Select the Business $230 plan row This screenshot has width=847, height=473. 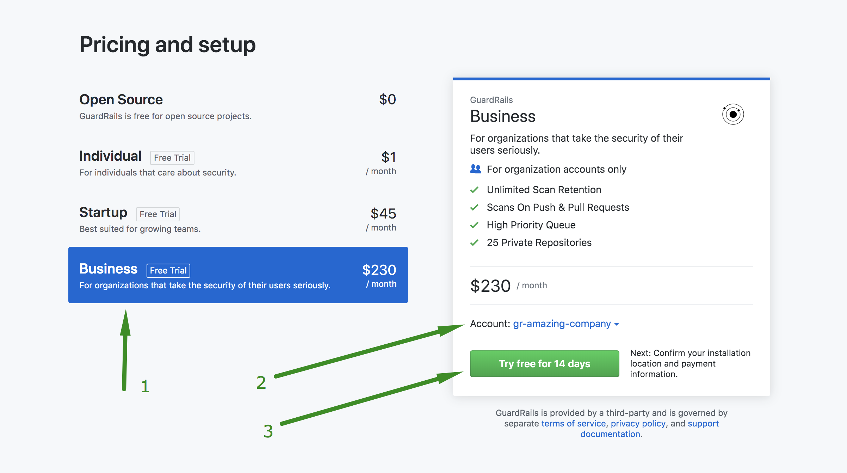click(237, 275)
